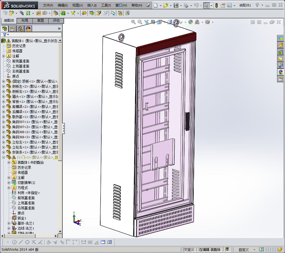This screenshot has height=253, width=285.
Task: Open the 工具(T) menu
Action: [106, 5]
